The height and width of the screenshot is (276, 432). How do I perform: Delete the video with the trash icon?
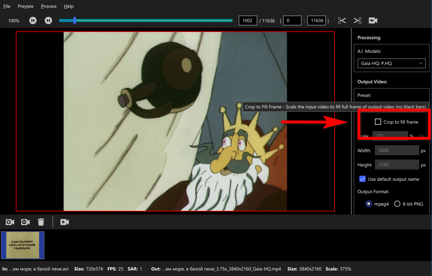41,222
